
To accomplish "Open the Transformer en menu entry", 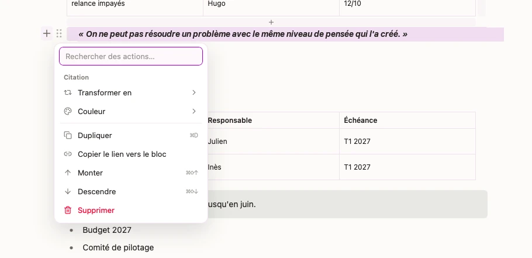I will [x=131, y=92].
